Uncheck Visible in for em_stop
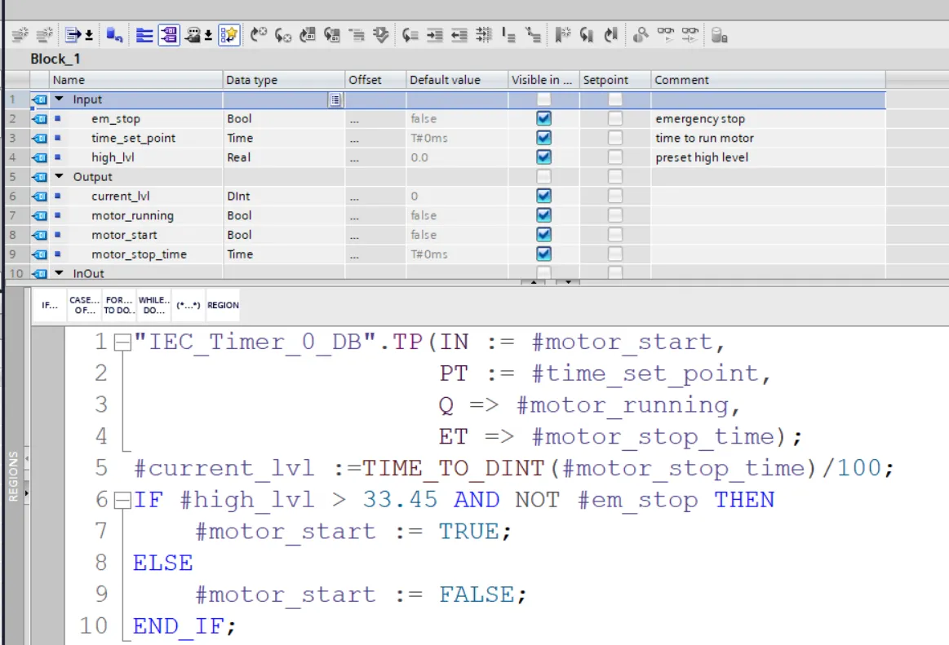 click(x=543, y=118)
